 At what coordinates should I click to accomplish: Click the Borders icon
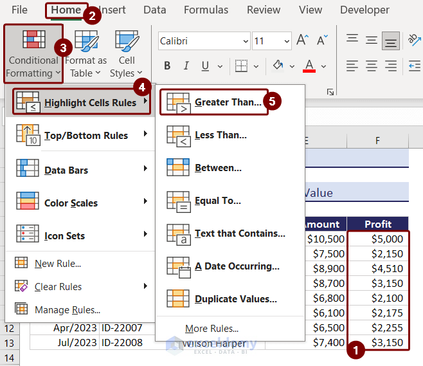point(241,66)
